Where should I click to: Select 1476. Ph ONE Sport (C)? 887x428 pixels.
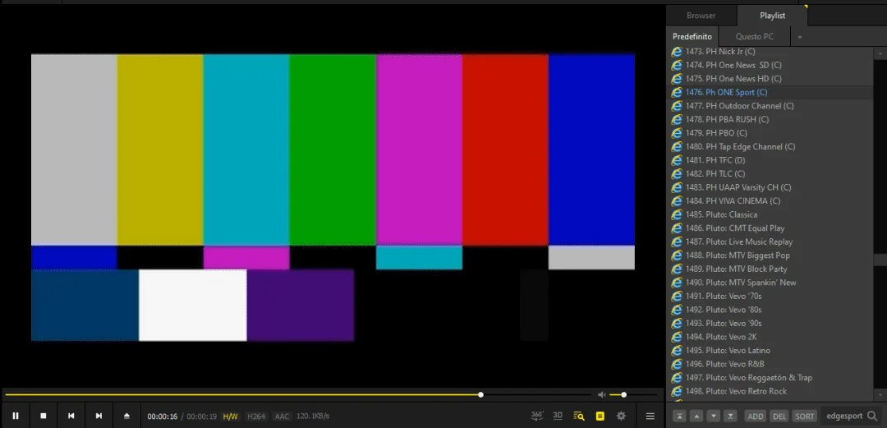click(x=770, y=92)
